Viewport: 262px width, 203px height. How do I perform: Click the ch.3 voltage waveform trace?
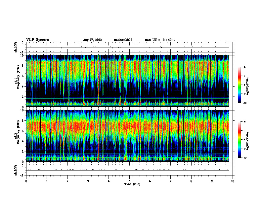coord(128,170)
